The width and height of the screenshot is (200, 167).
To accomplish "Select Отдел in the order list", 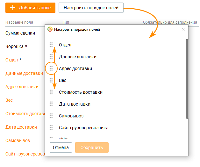I will (x=65, y=45).
